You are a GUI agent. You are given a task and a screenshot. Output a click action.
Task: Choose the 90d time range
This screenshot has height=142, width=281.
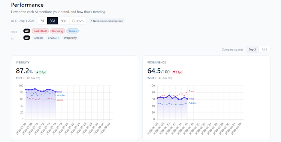[64, 21]
